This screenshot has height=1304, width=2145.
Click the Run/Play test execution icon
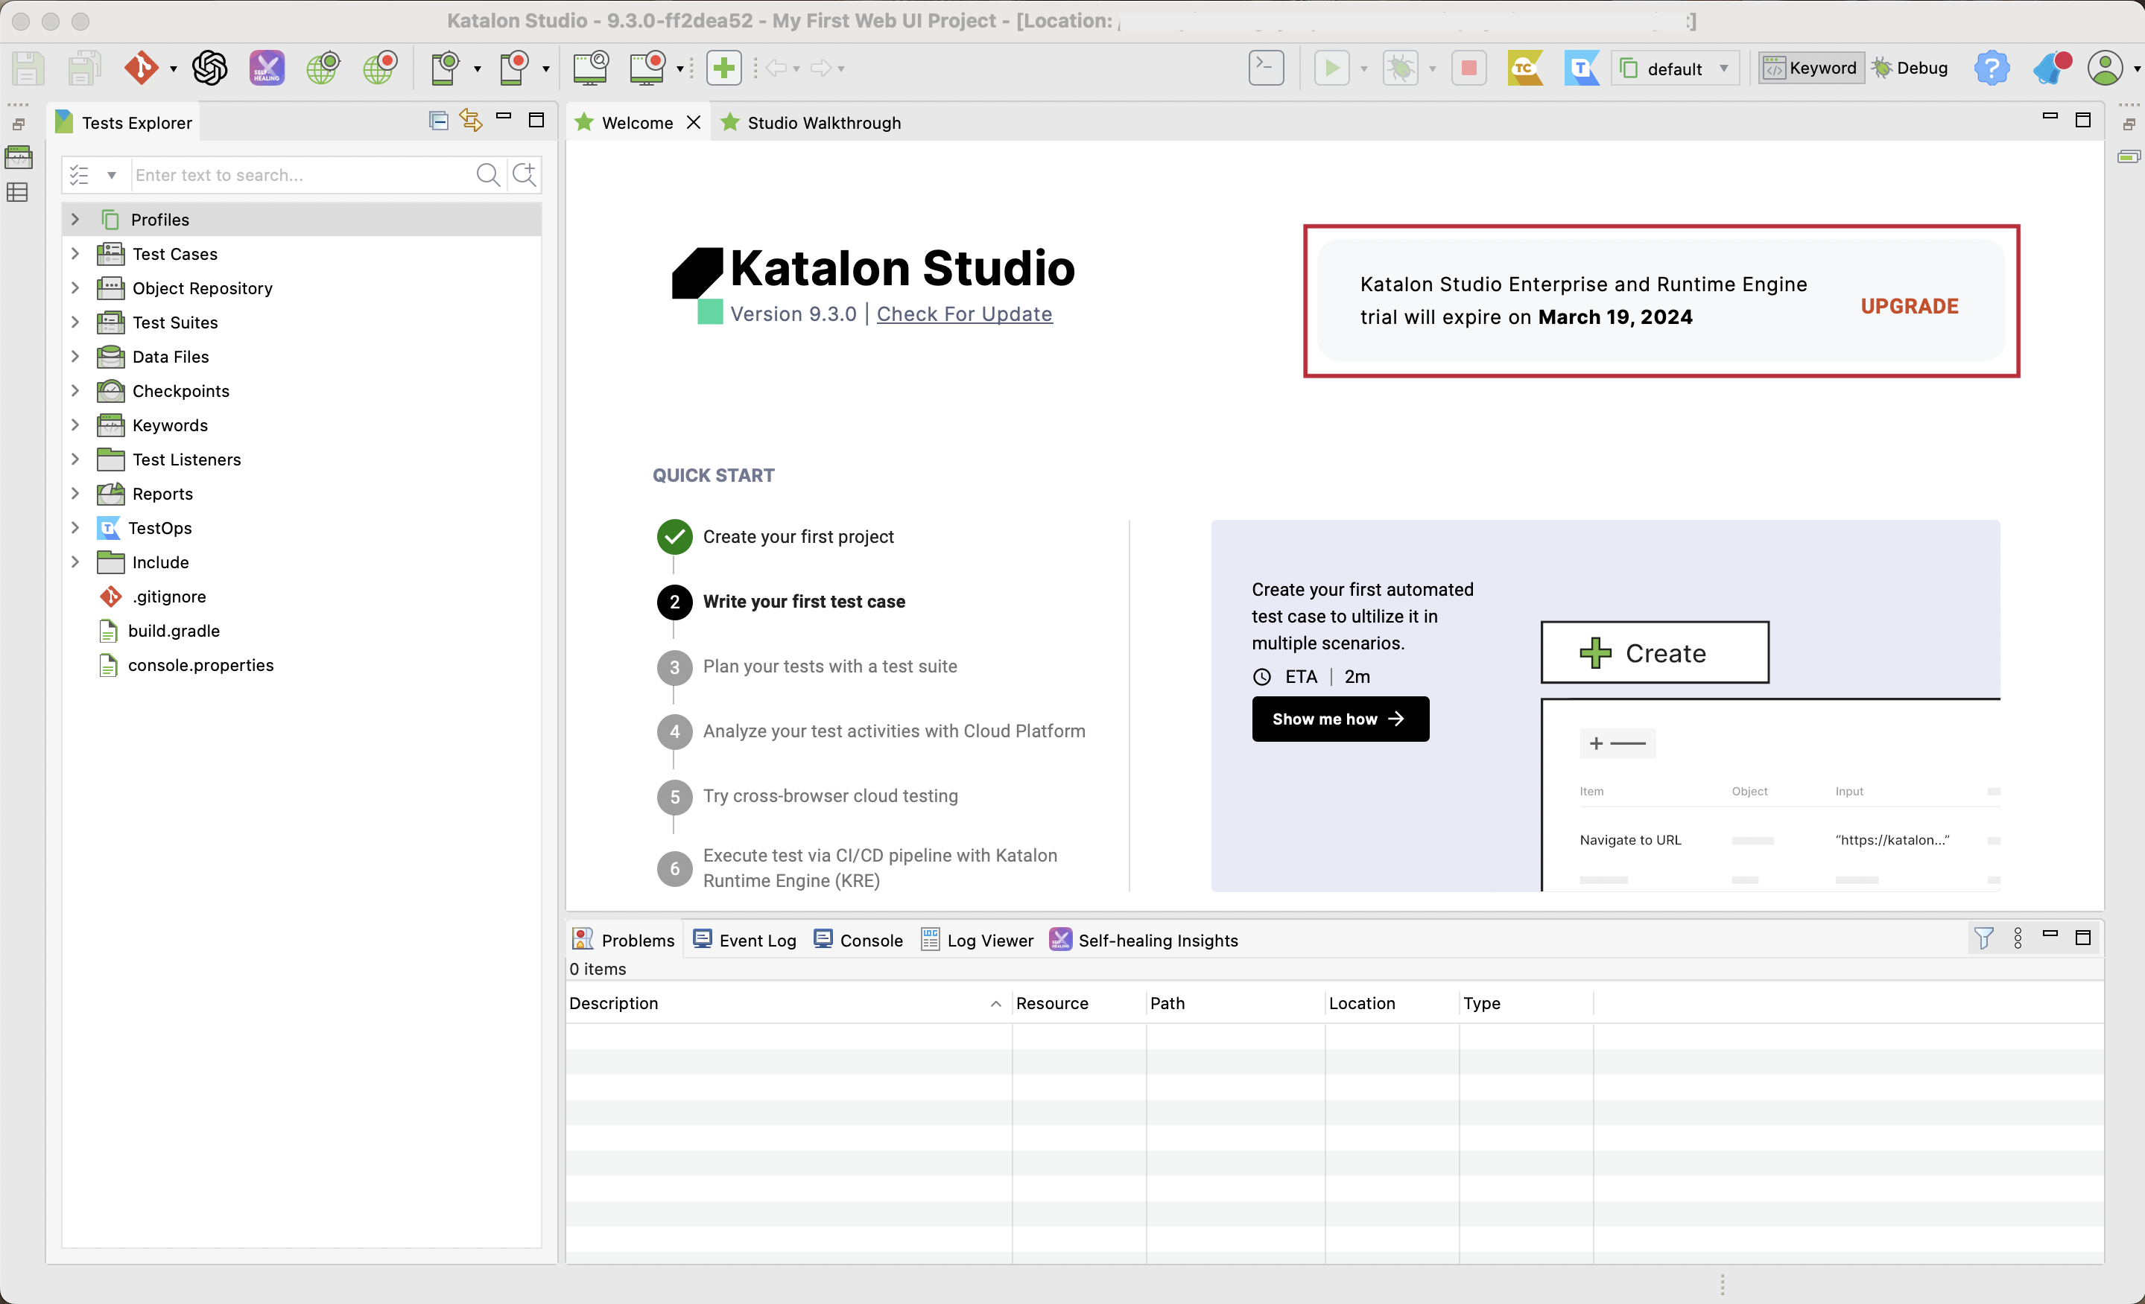tap(1328, 68)
